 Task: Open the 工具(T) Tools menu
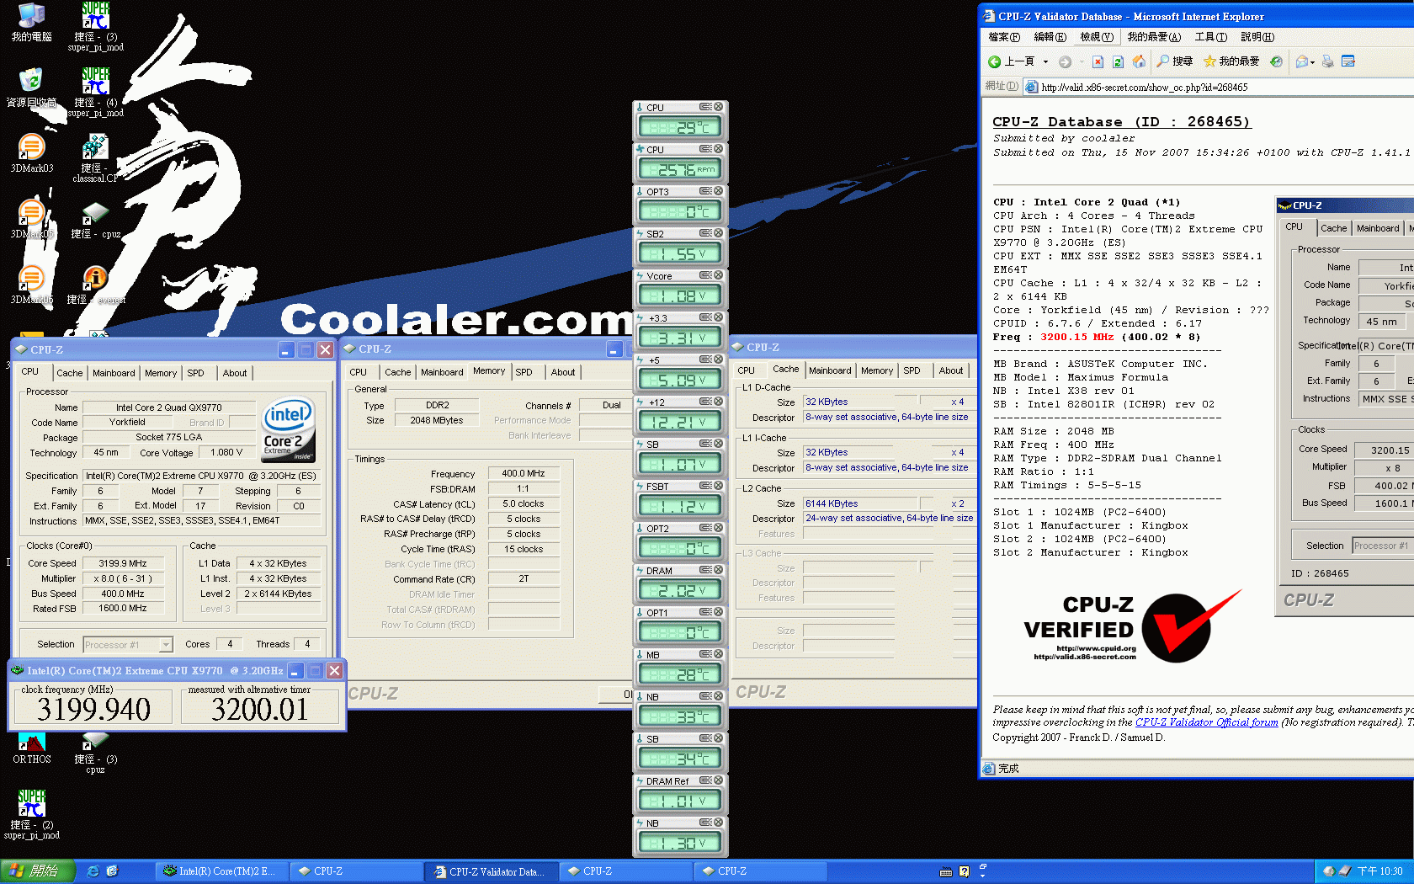(1210, 37)
